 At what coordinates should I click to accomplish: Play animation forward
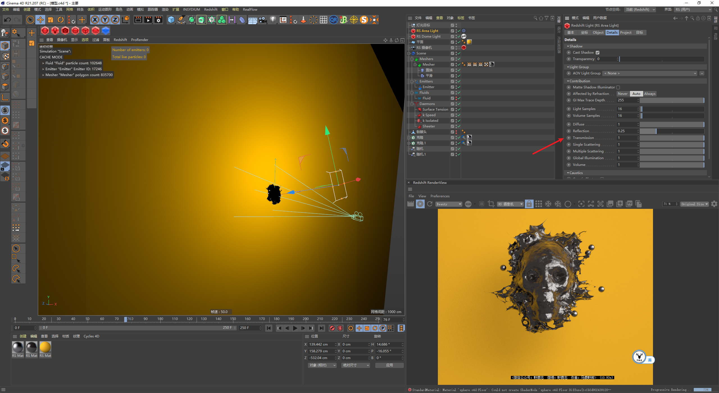click(295, 328)
